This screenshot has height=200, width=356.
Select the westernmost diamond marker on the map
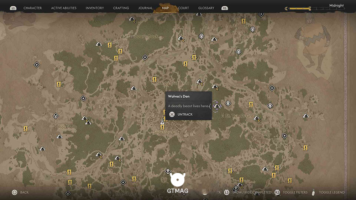(37, 65)
